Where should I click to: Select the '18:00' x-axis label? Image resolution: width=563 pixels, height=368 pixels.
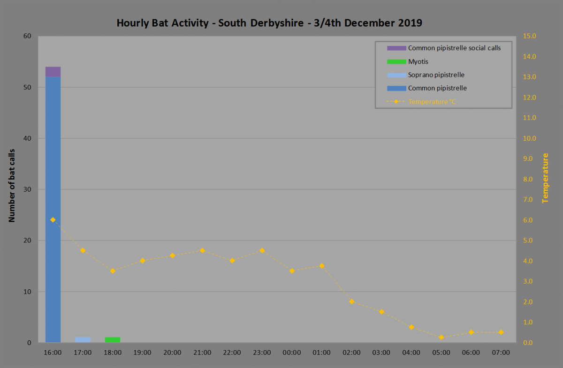pos(113,353)
